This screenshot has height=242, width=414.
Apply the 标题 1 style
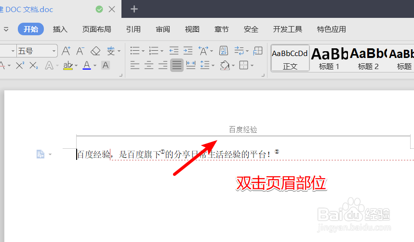329,58
